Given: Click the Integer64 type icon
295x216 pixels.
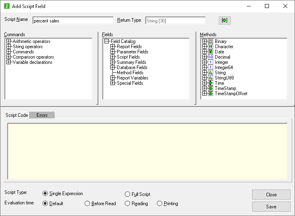Looking at the screenshot, I should click(x=210, y=67).
